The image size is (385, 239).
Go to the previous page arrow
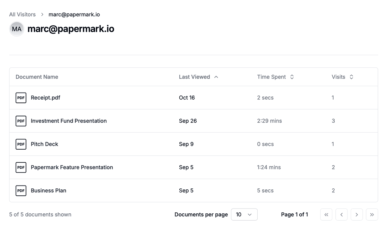[x=341, y=215]
